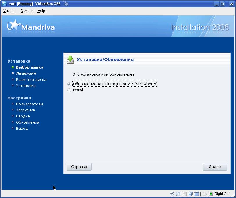Viewport: 236px width, 198px height.
Task: Click the mouse integration status icon
Action: 205,194
